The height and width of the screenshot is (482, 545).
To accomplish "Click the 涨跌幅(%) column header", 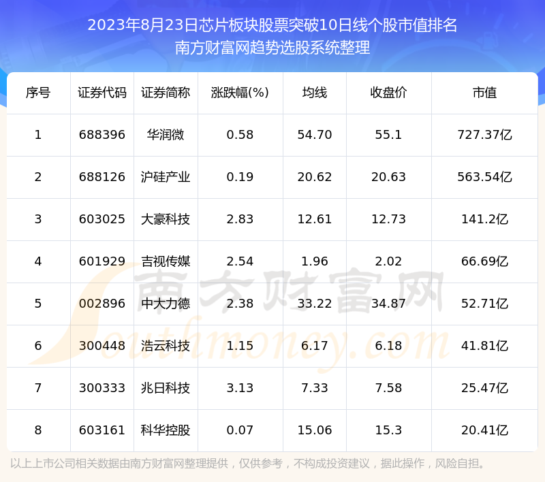I will [240, 93].
